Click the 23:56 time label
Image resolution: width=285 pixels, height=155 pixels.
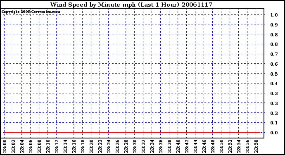pyautogui.click(x=247, y=146)
